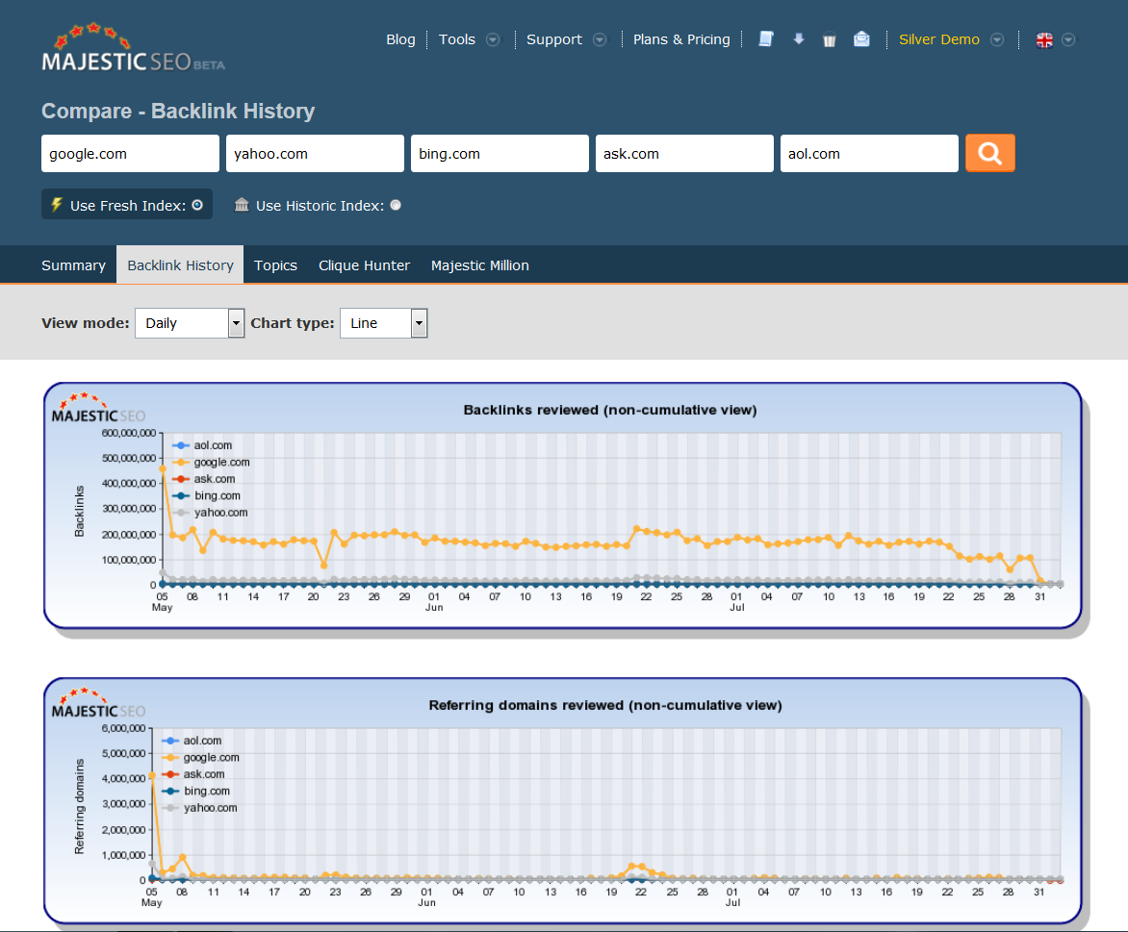Click the download arrow icon
The image size is (1128, 932).
[799, 39]
